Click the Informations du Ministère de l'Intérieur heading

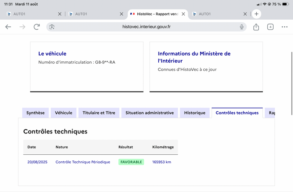194,57
